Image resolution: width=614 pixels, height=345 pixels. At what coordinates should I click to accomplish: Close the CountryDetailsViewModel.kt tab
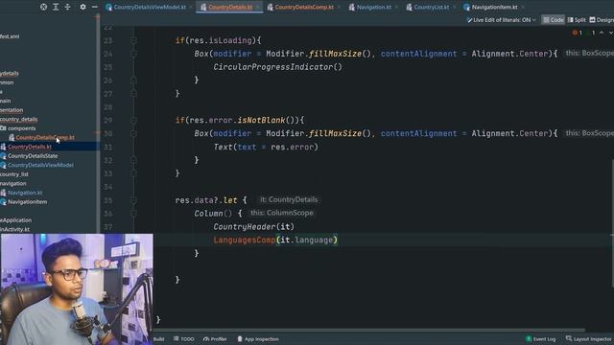(191, 7)
